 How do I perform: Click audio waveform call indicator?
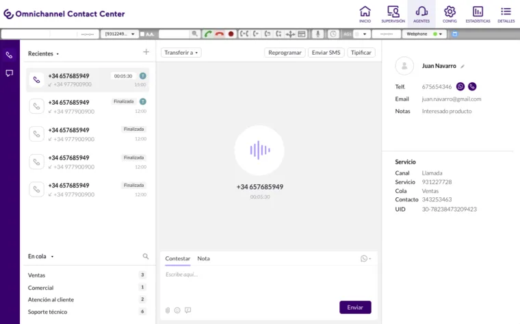point(260,151)
